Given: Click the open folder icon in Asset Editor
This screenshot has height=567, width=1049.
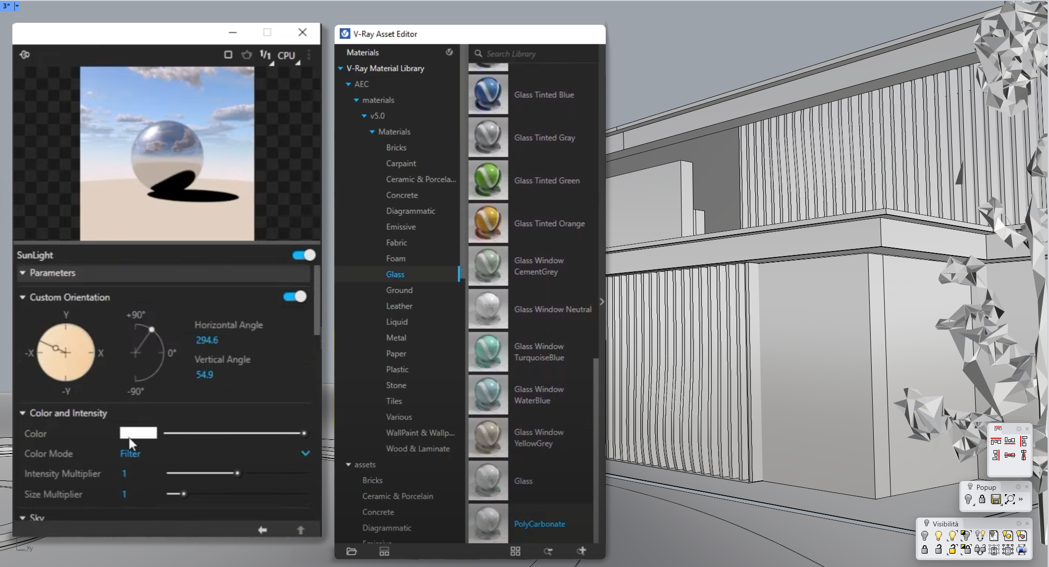Looking at the screenshot, I should pos(352,551).
